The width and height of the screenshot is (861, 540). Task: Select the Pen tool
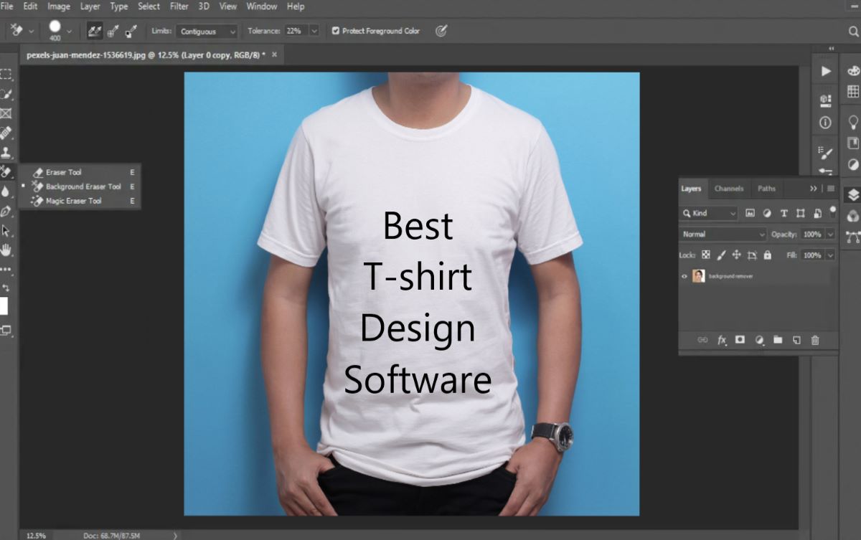coord(6,211)
